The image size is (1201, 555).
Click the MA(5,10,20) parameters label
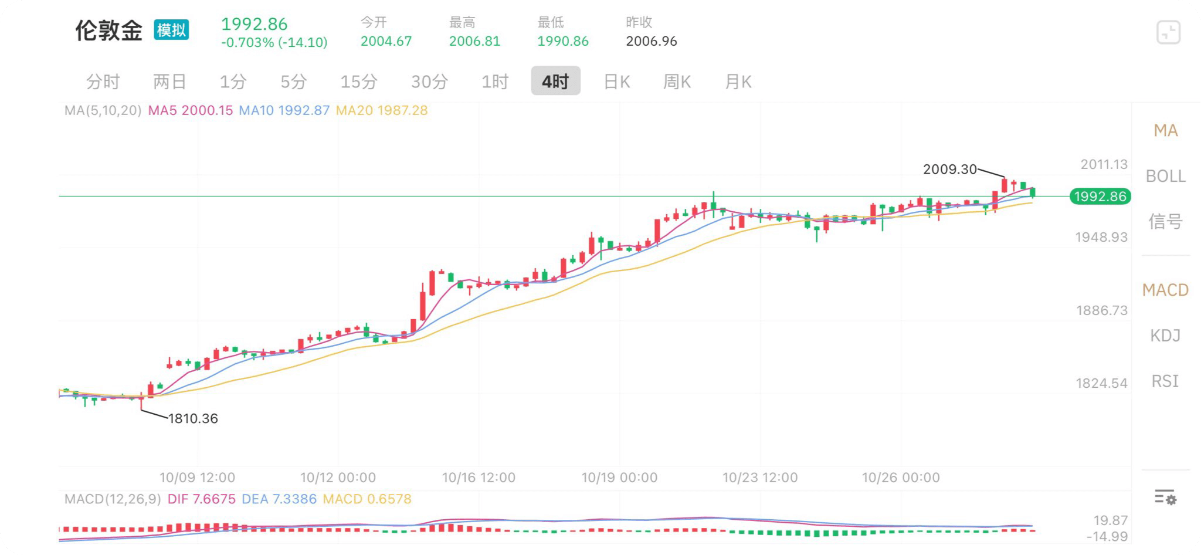[103, 110]
